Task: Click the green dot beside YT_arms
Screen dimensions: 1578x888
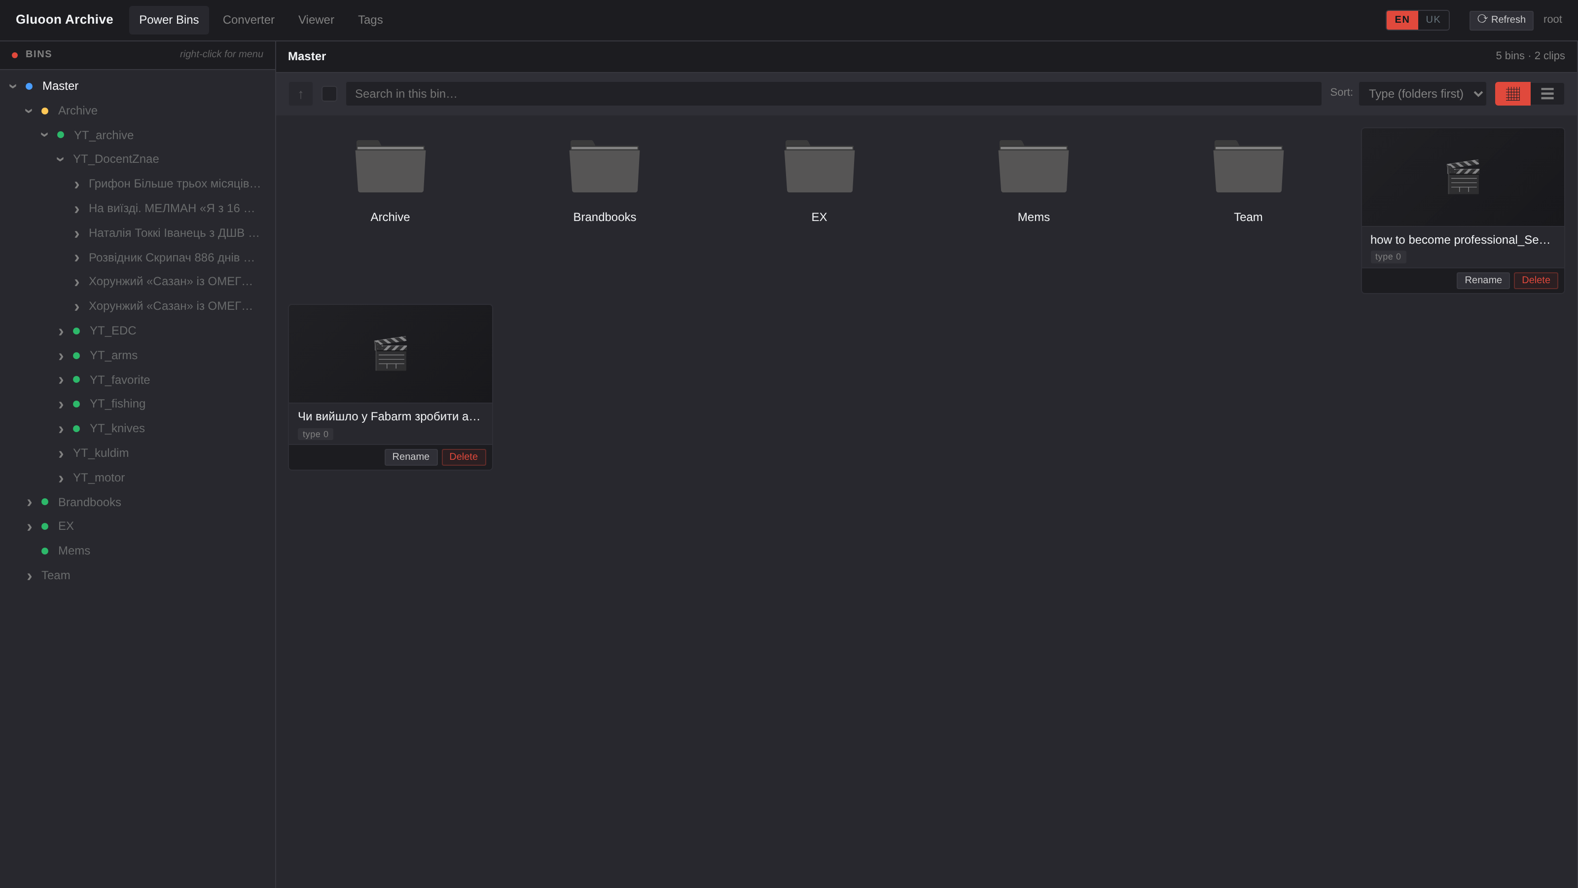Action: coord(76,355)
